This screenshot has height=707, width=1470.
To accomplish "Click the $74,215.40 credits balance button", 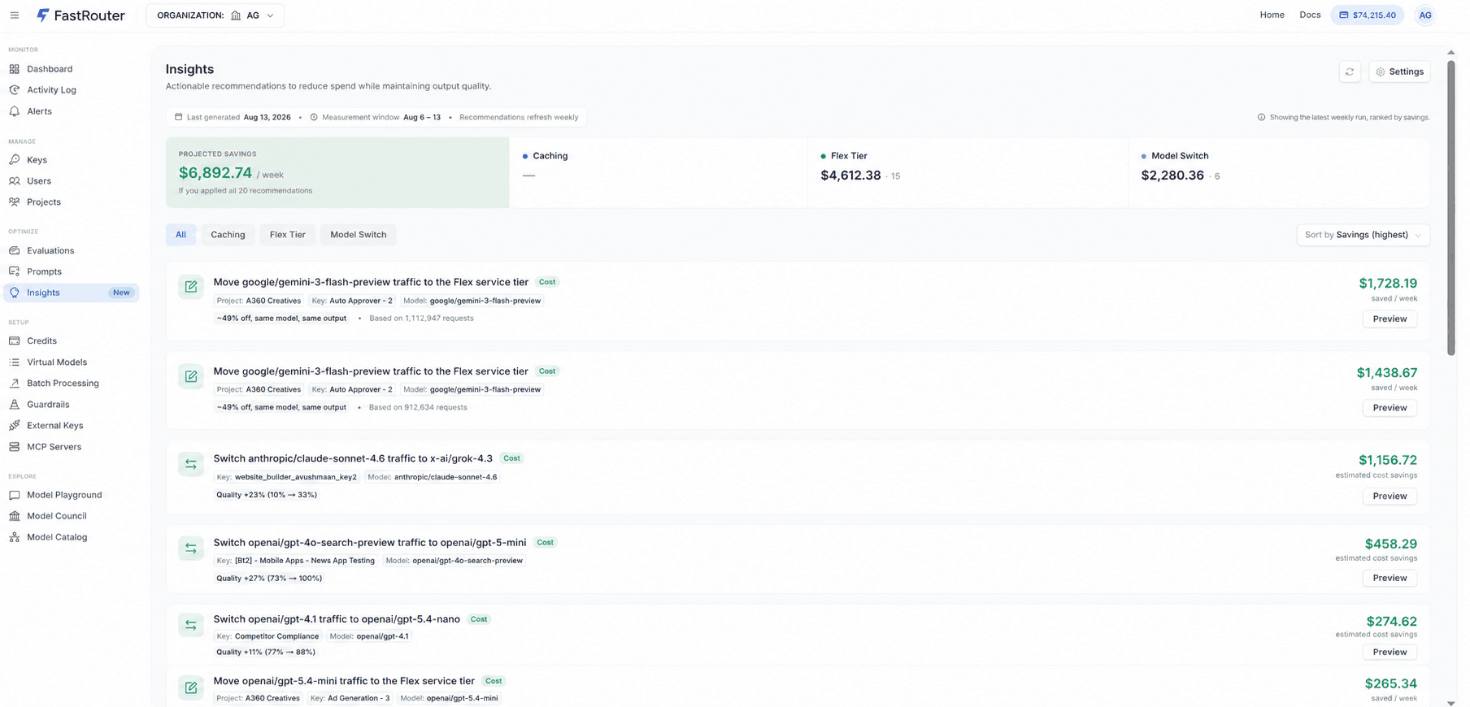I will 1368,15.
